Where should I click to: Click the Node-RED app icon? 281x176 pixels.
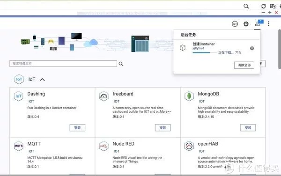[104, 146]
